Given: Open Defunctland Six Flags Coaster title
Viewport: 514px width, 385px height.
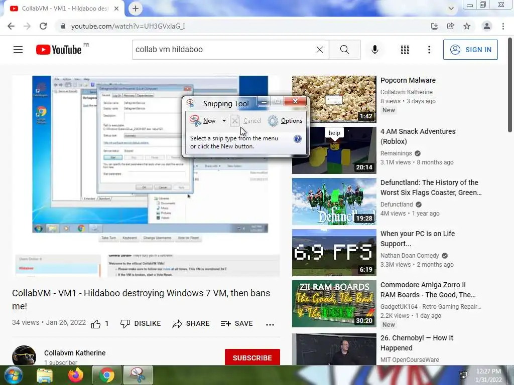Looking at the screenshot, I should click(431, 187).
